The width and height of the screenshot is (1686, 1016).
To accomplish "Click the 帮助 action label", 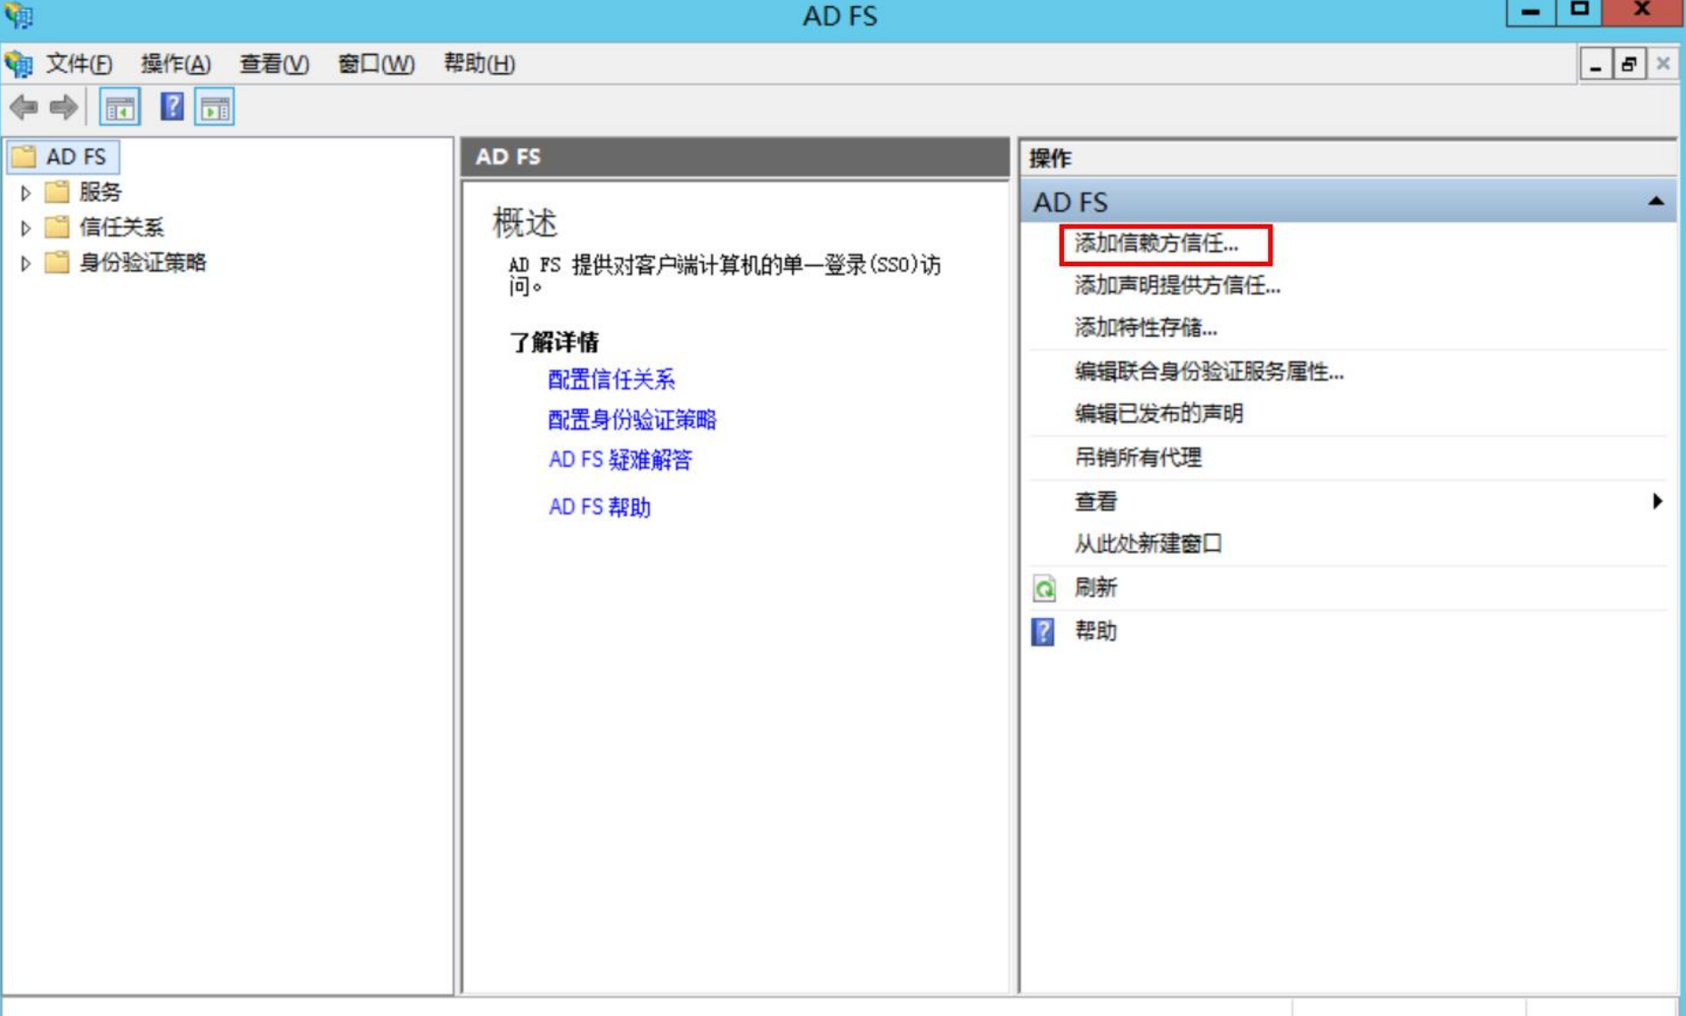I will (1095, 631).
